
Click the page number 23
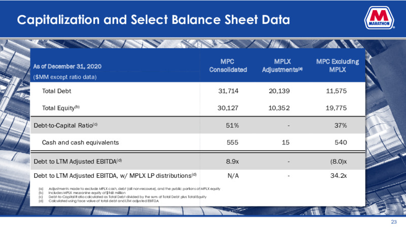pyautogui.click(x=394, y=222)
